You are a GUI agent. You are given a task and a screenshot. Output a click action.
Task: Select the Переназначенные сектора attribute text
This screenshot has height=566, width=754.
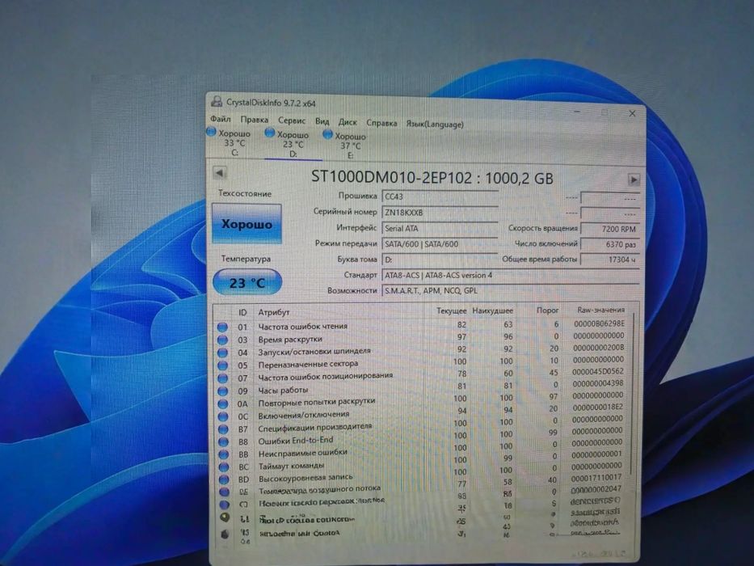pyautogui.click(x=308, y=365)
